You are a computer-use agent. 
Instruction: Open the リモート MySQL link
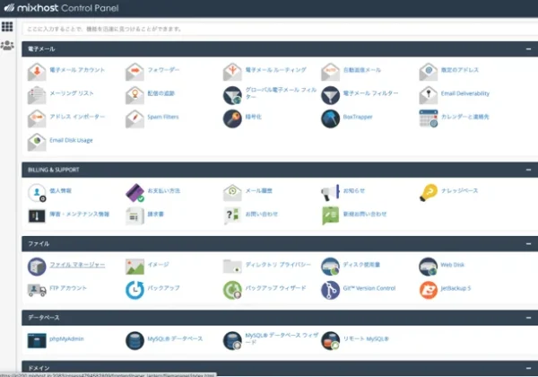pos(366,339)
